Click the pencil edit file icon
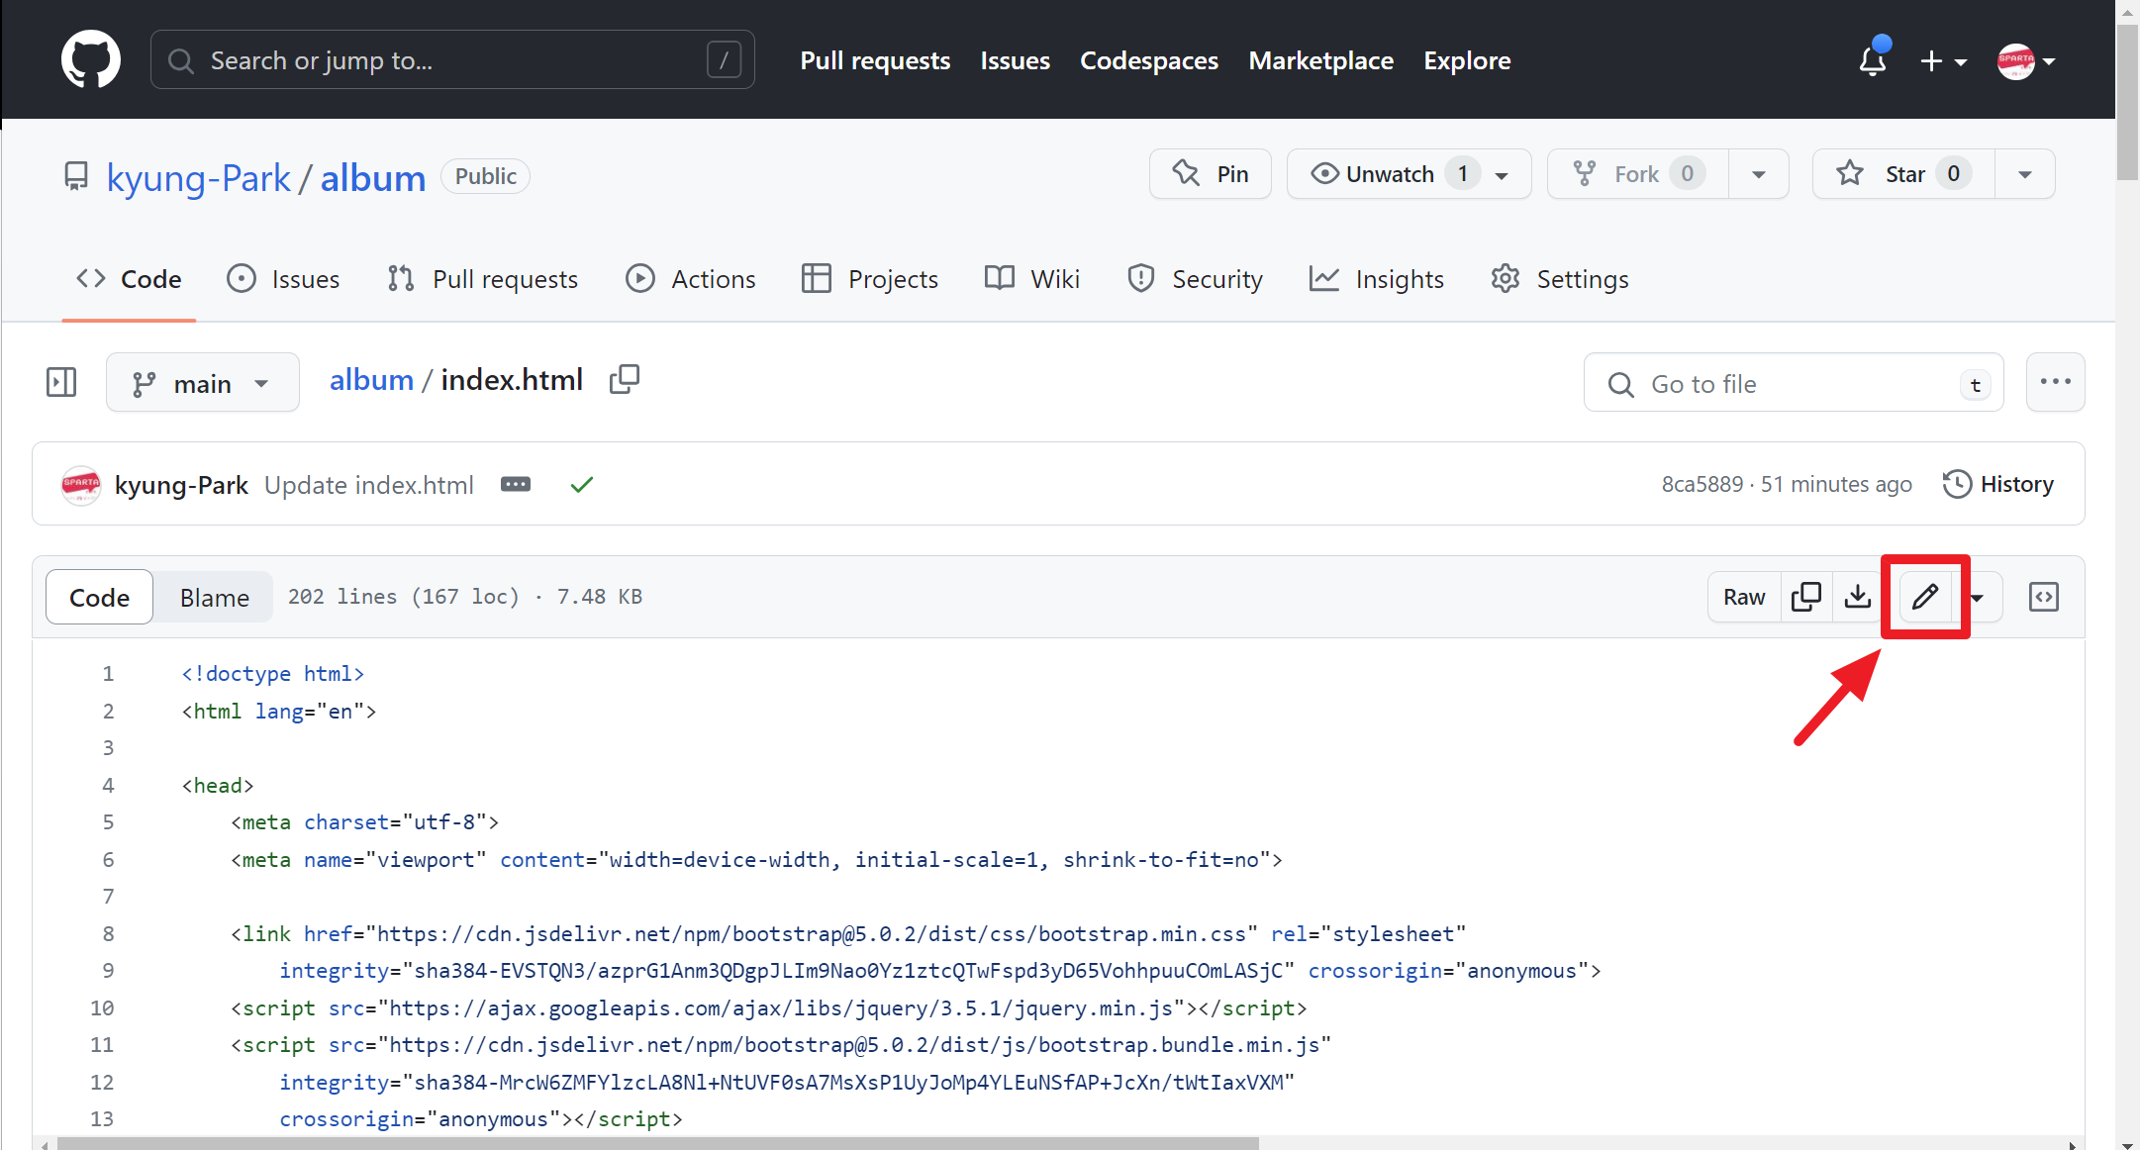The image size is (2140, 1150). point(1924,597)
